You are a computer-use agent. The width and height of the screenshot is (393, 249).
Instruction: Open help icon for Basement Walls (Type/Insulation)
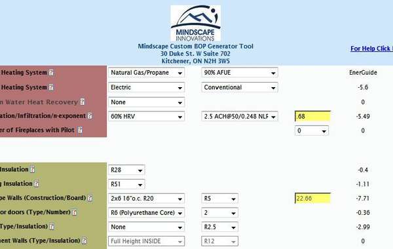[x=84, y=240]
